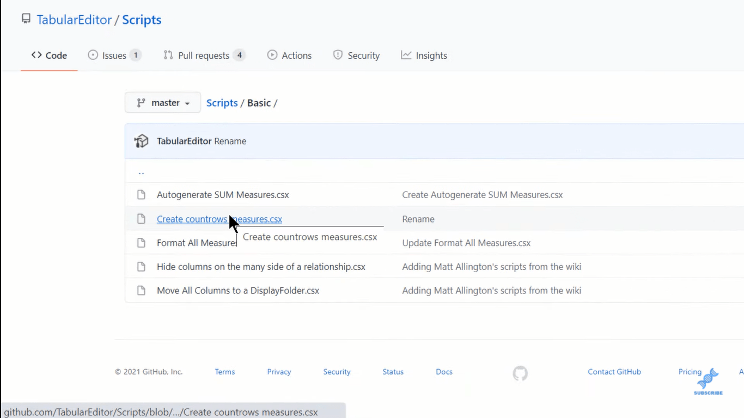Navigate to Scripts in the breadcrumb
The width and height of the screenshot is (744, 418).
coord(222,103)
